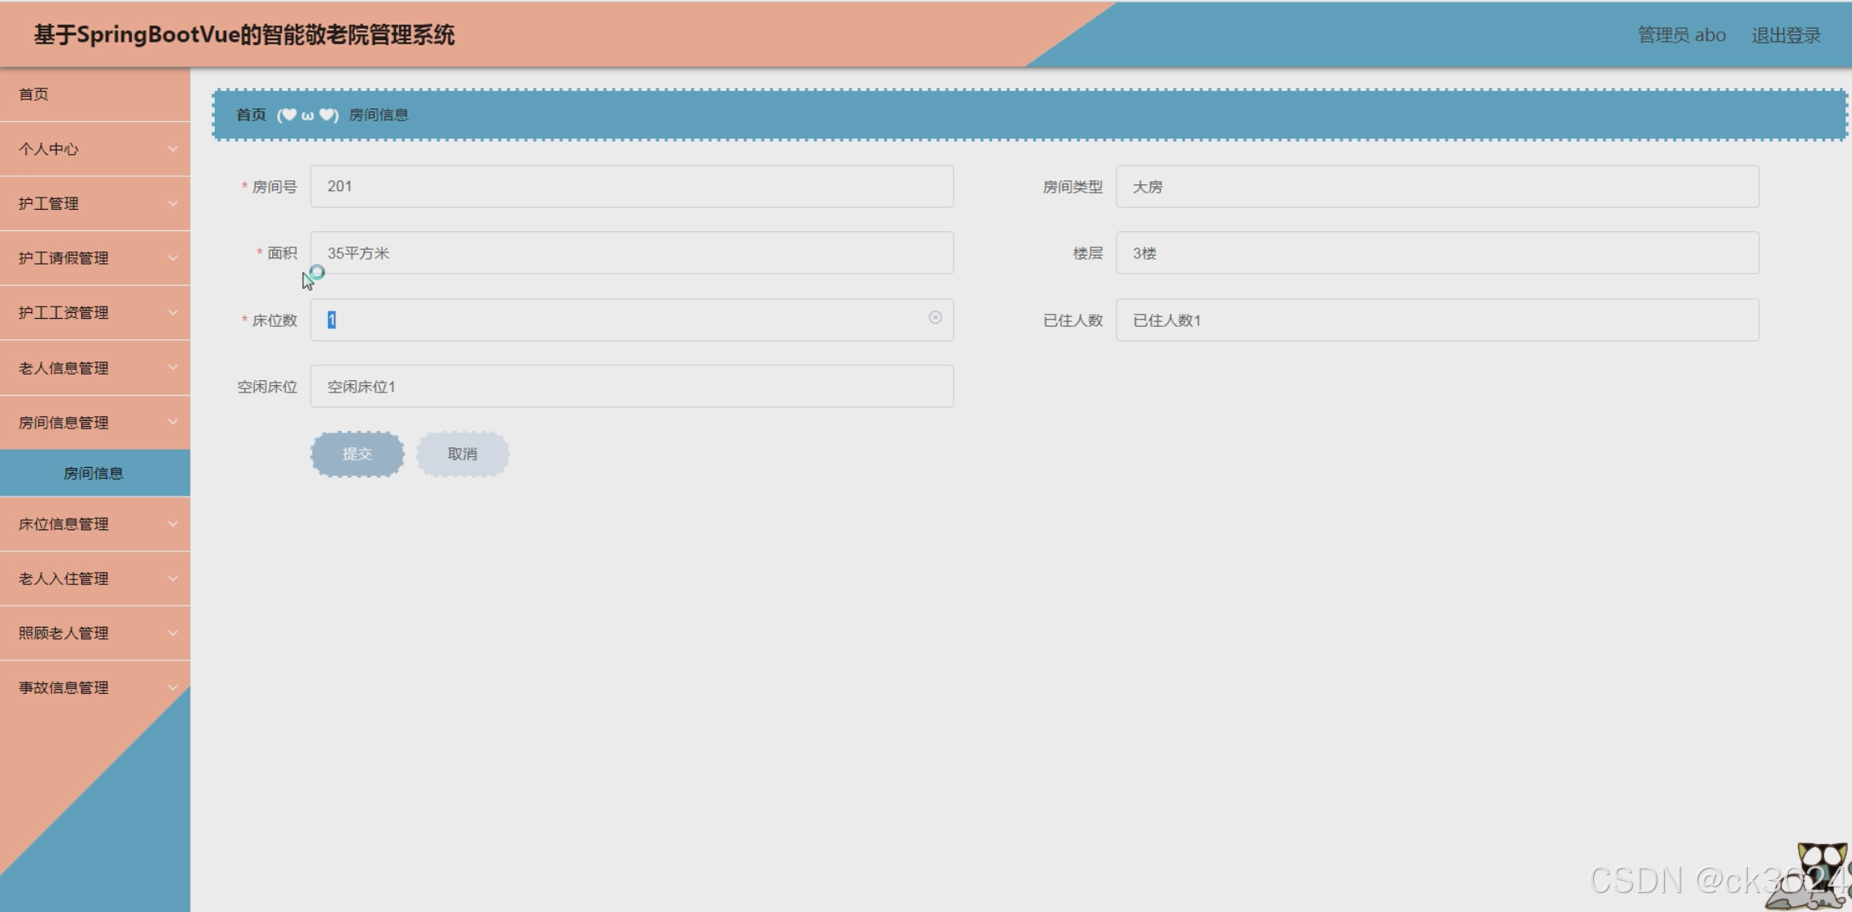Go to 首页 in the sidebar

coord(34,94)
